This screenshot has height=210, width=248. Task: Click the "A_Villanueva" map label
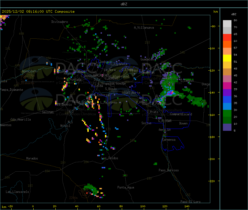tap(144, 28)
